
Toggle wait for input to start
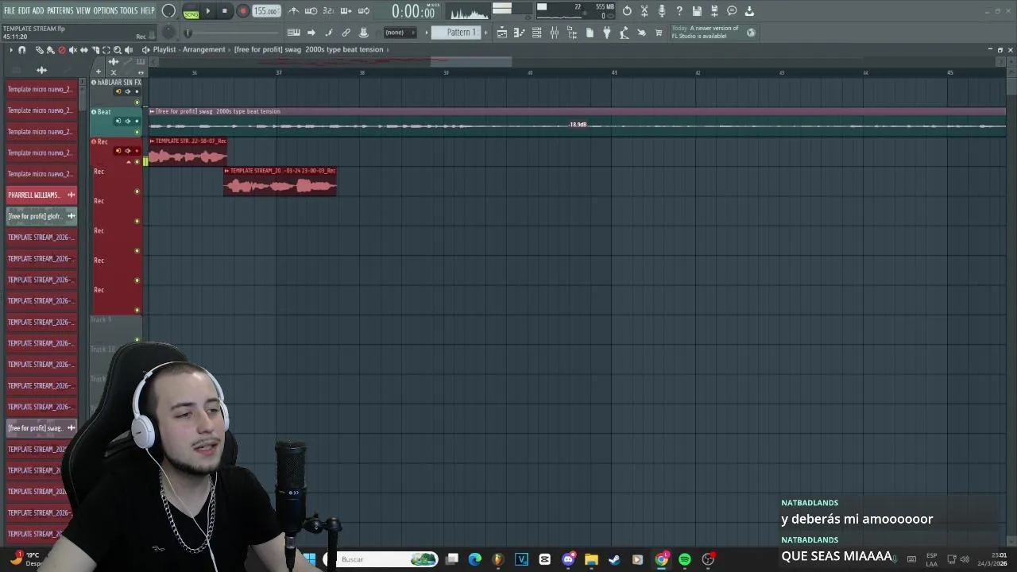pos(311,11)
